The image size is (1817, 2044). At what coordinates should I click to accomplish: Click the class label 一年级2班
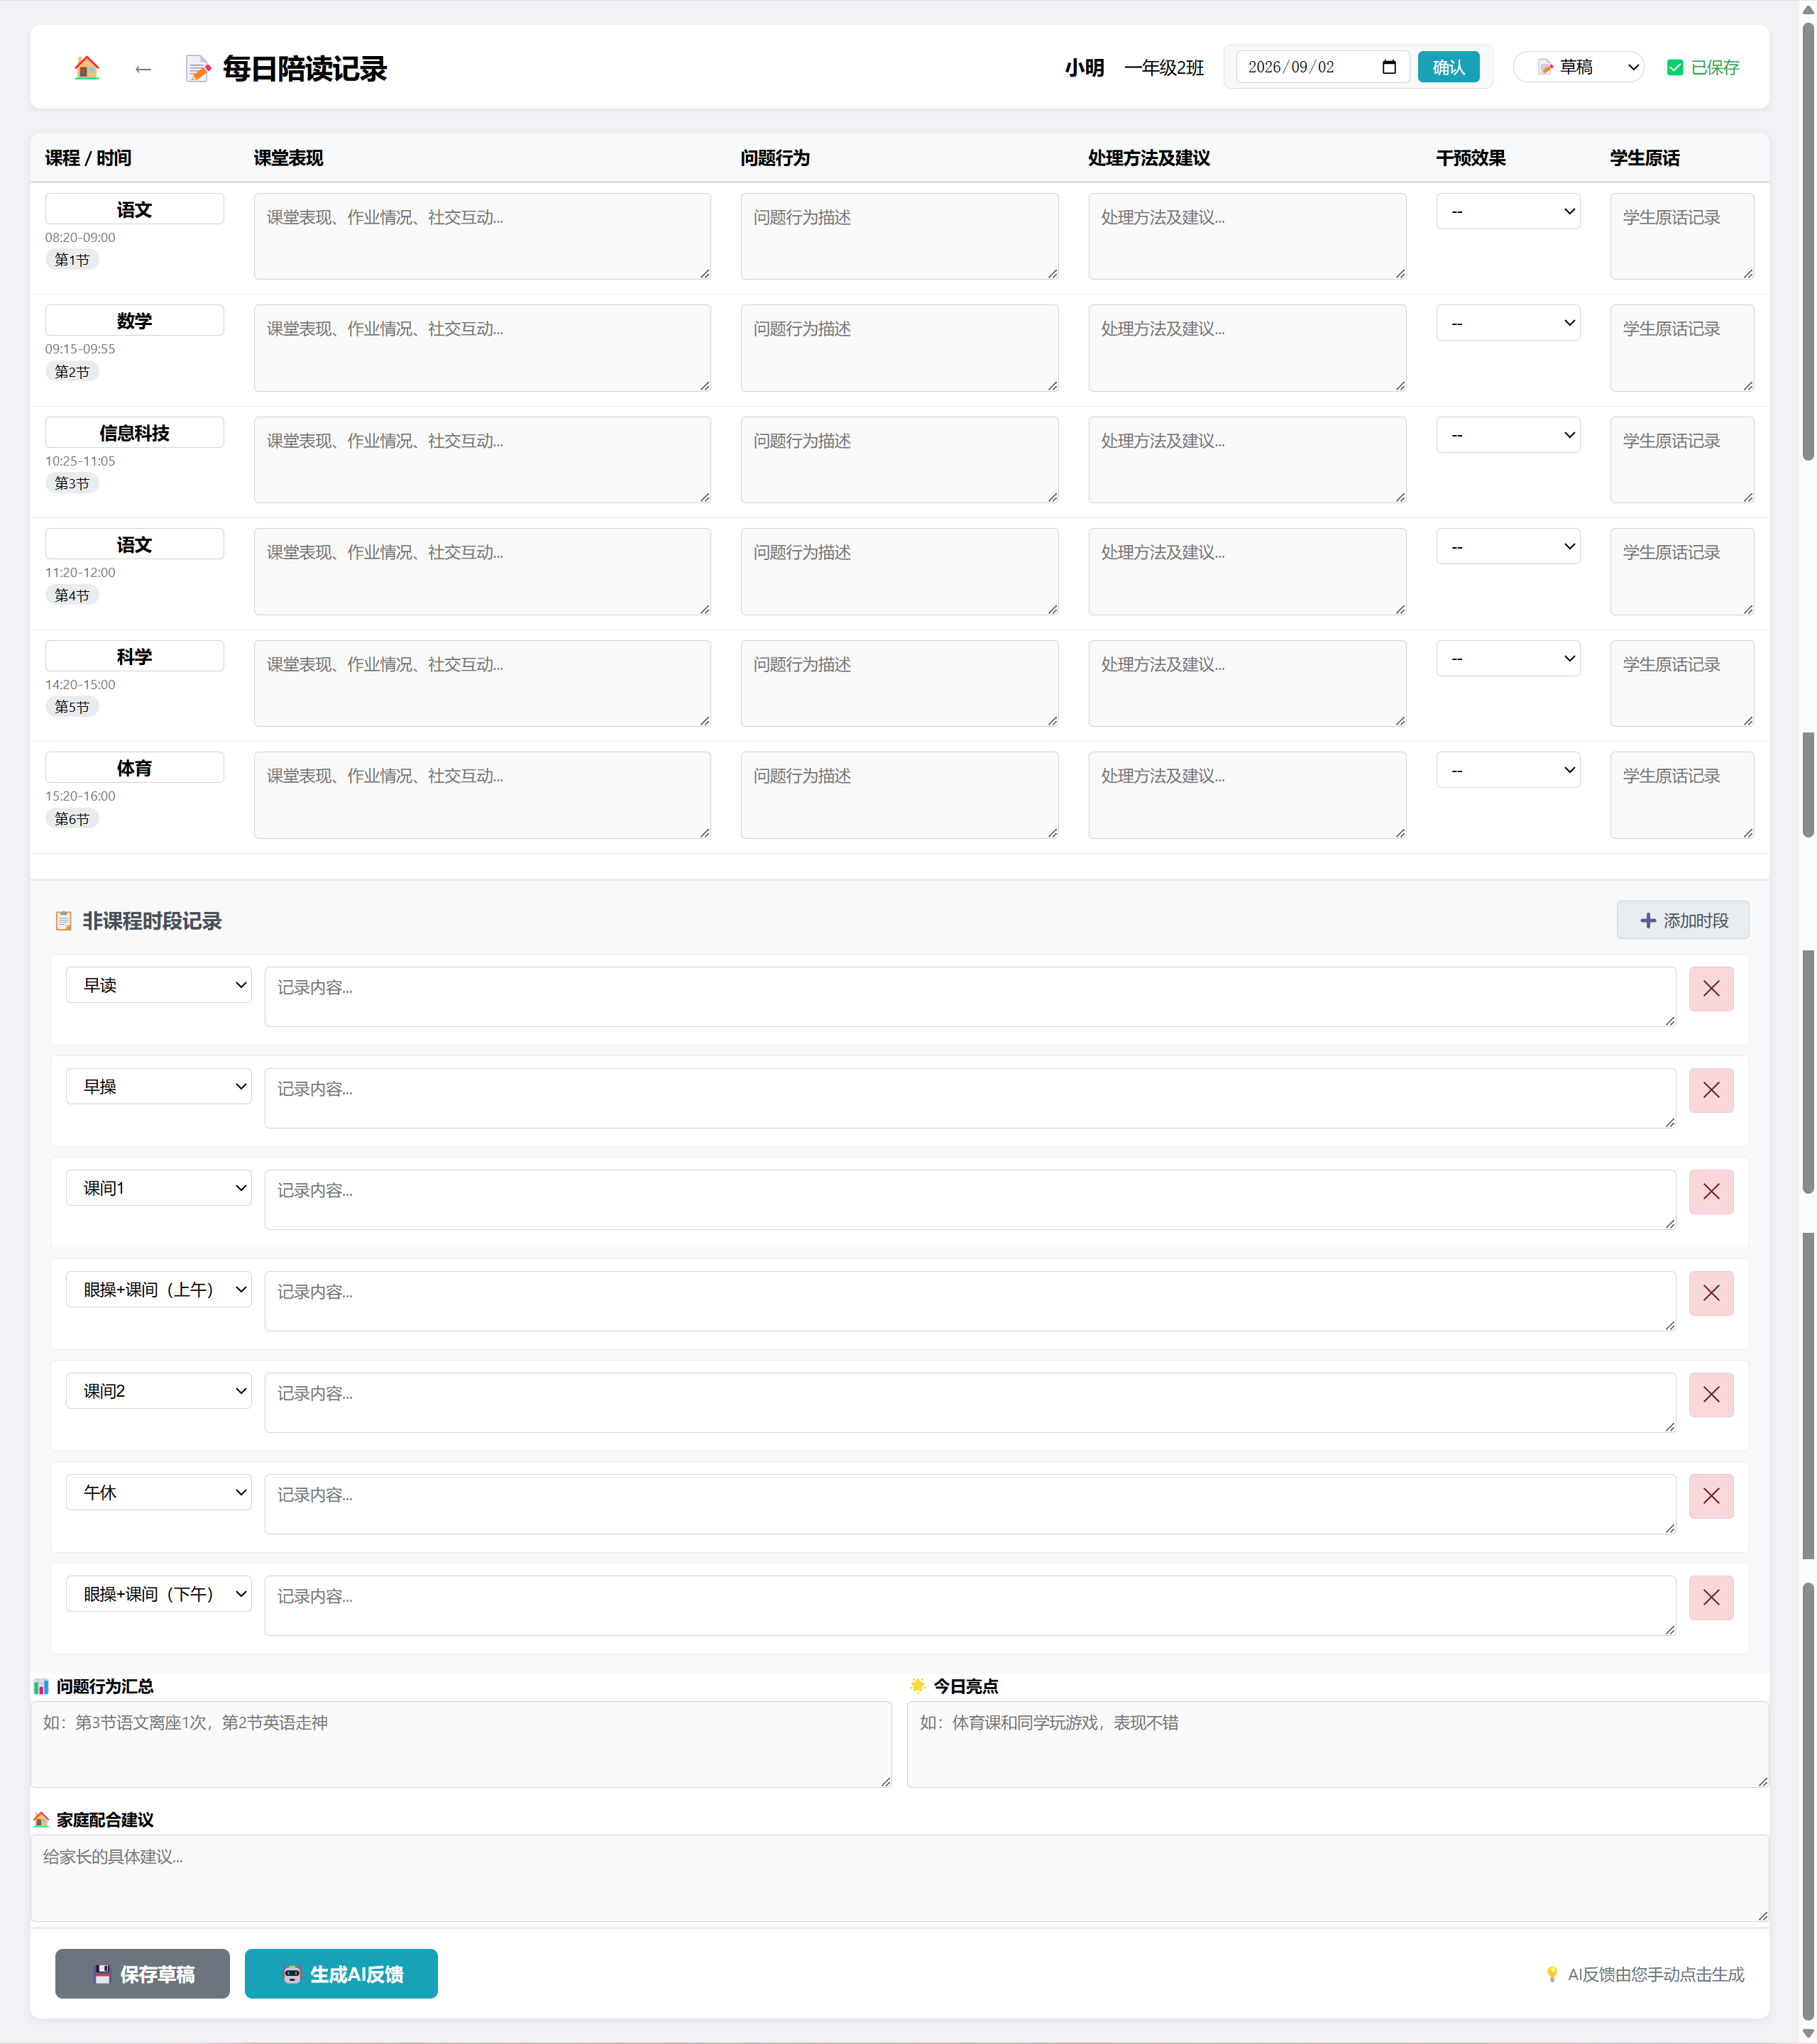1163,67
